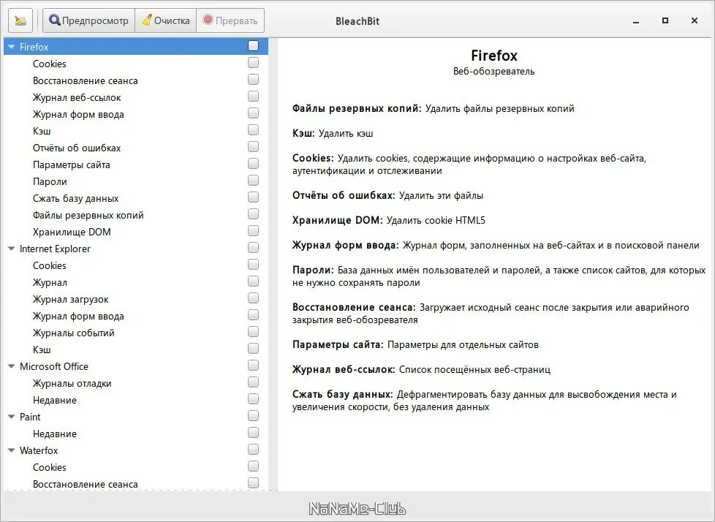Enable the Waterfox group checkbox
The width and height of the screenshot is (715, 522).
point(253,450)
